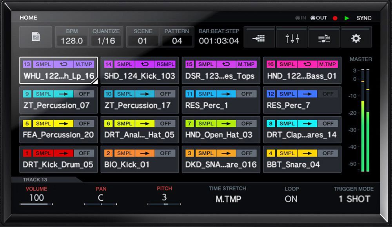Open the project file document icon
Viewport: 392px width, 227px height.
tap(36, 37)
